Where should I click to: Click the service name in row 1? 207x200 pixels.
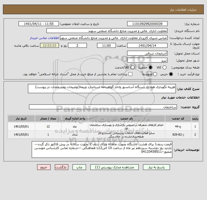(x=126, y=126)
